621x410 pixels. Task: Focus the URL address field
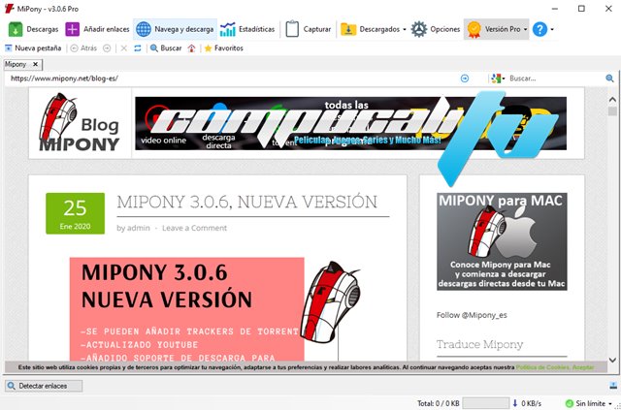point(232,79)
